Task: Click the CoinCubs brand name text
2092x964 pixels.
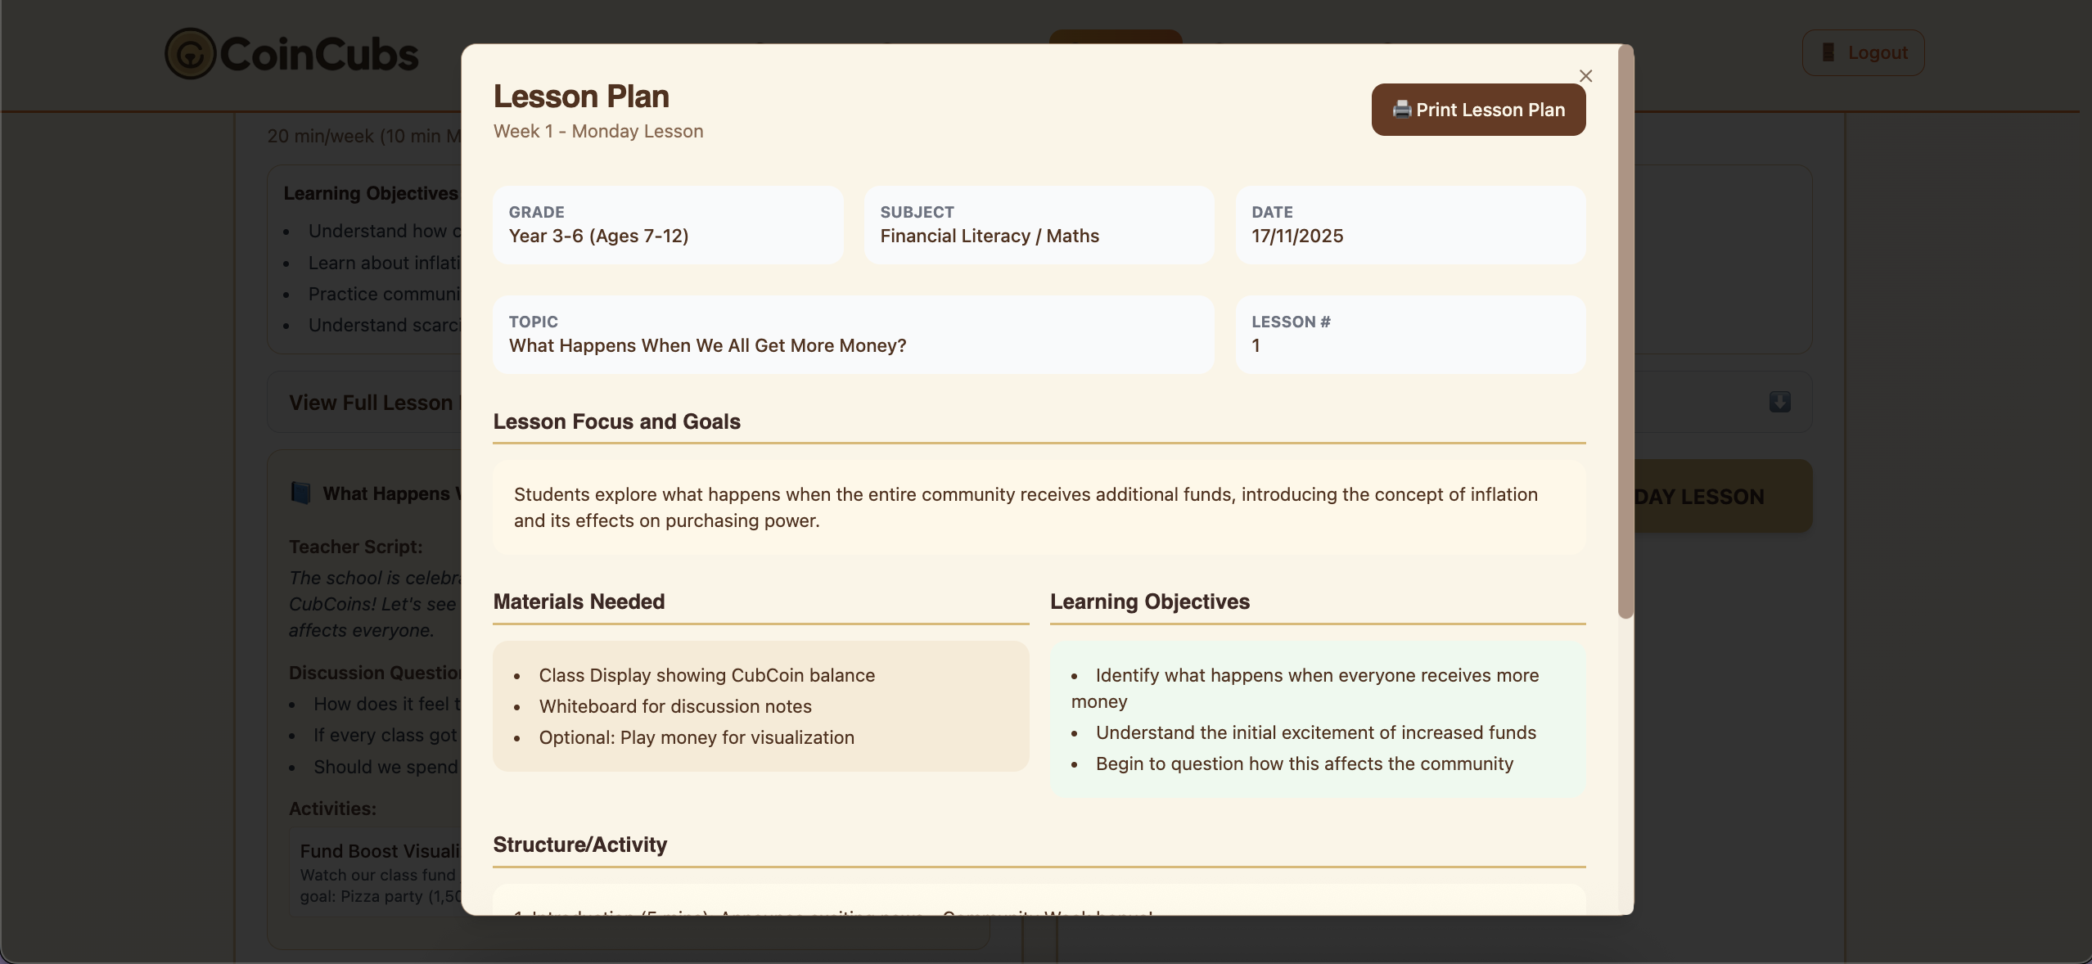Action: click(319, 55)
